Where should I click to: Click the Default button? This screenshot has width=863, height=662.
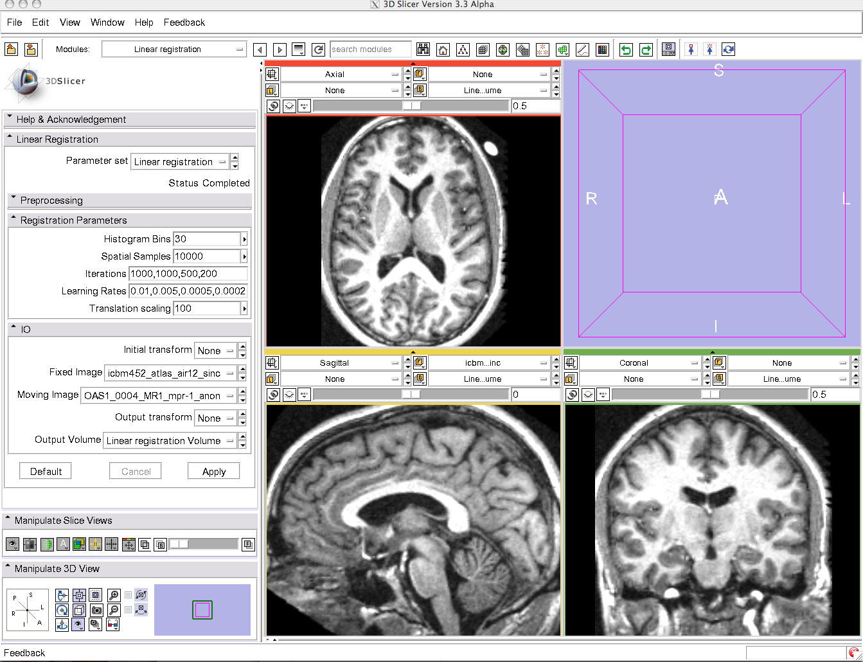(46, 471)
